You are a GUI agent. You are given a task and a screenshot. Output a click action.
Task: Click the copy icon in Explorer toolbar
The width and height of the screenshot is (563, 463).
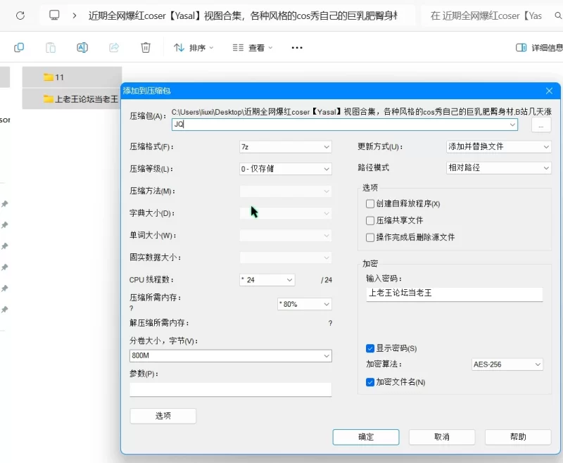(19, 47)
